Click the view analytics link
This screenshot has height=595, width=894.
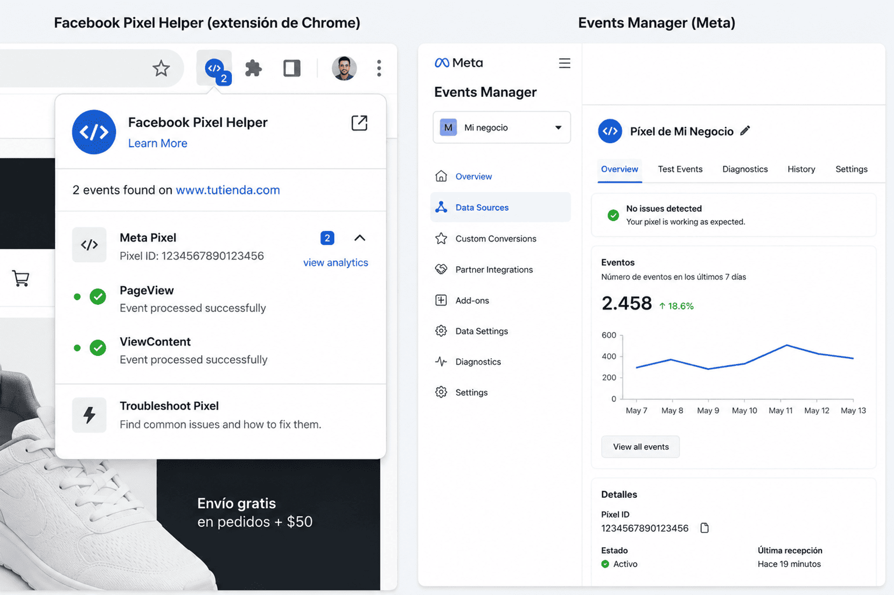click(x=335, y=262)
